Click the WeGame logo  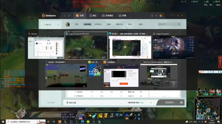(x=49, y=16)
